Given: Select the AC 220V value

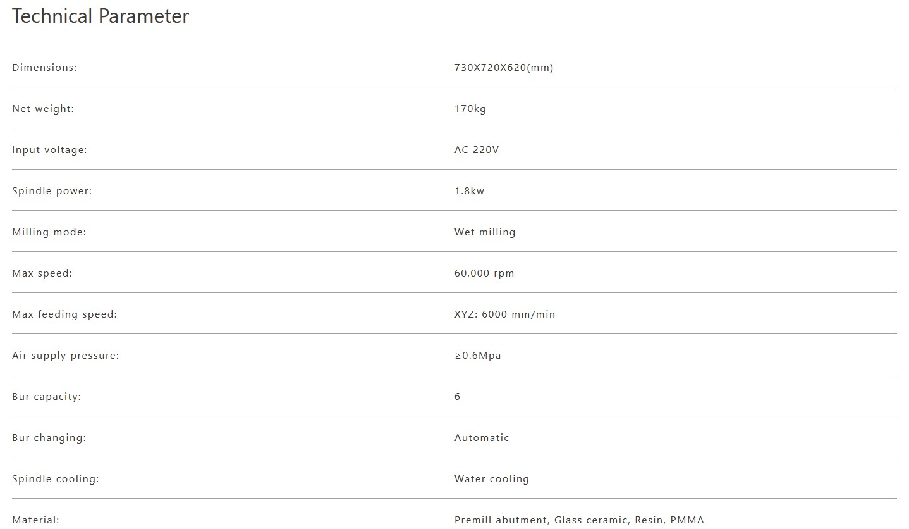Looking at the screenshot, I should tap(477, 150).
